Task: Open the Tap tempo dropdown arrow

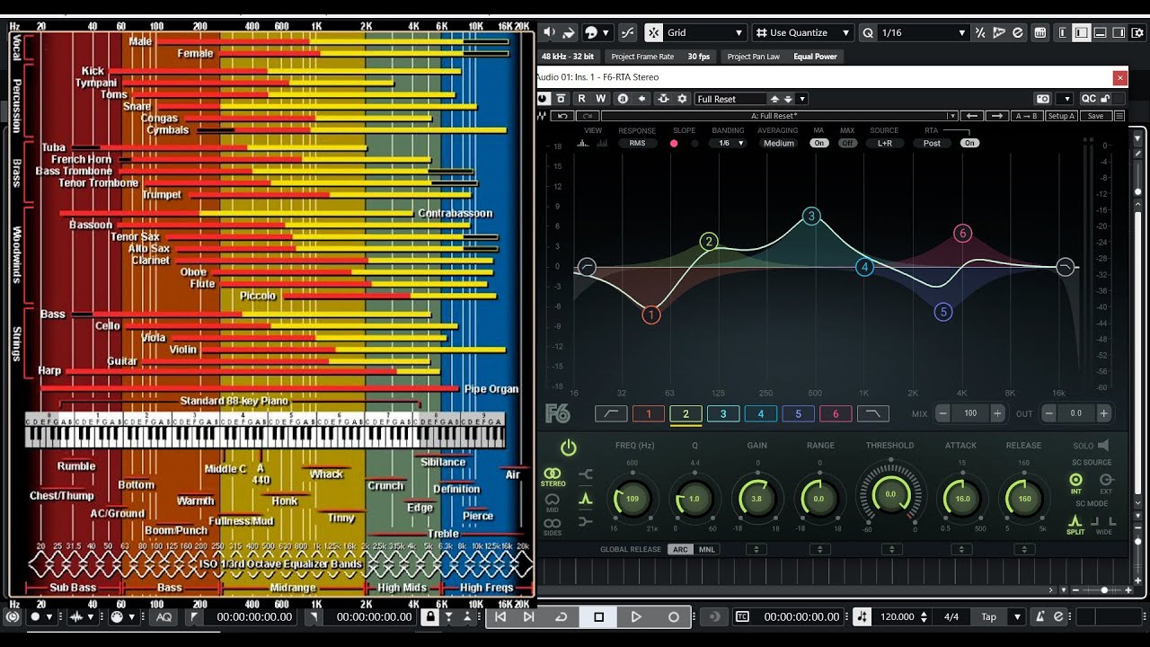Action: point(1017,616)
